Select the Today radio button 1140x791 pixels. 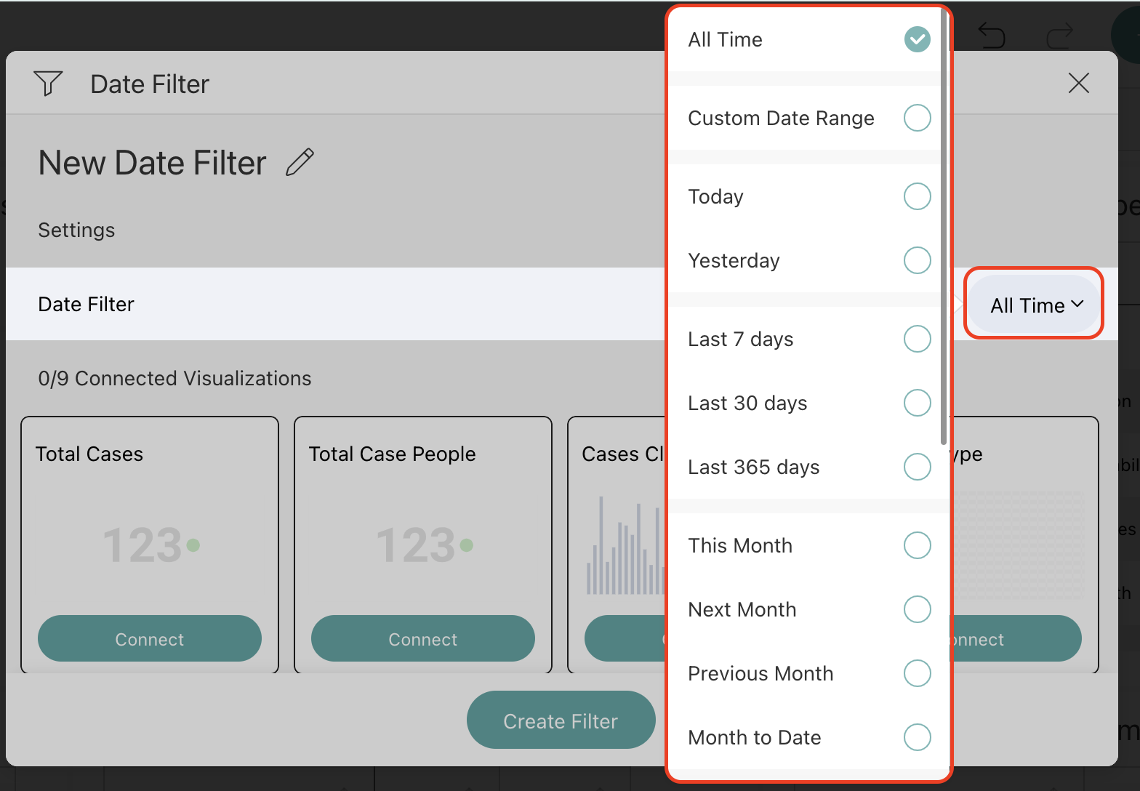[916, 196]
